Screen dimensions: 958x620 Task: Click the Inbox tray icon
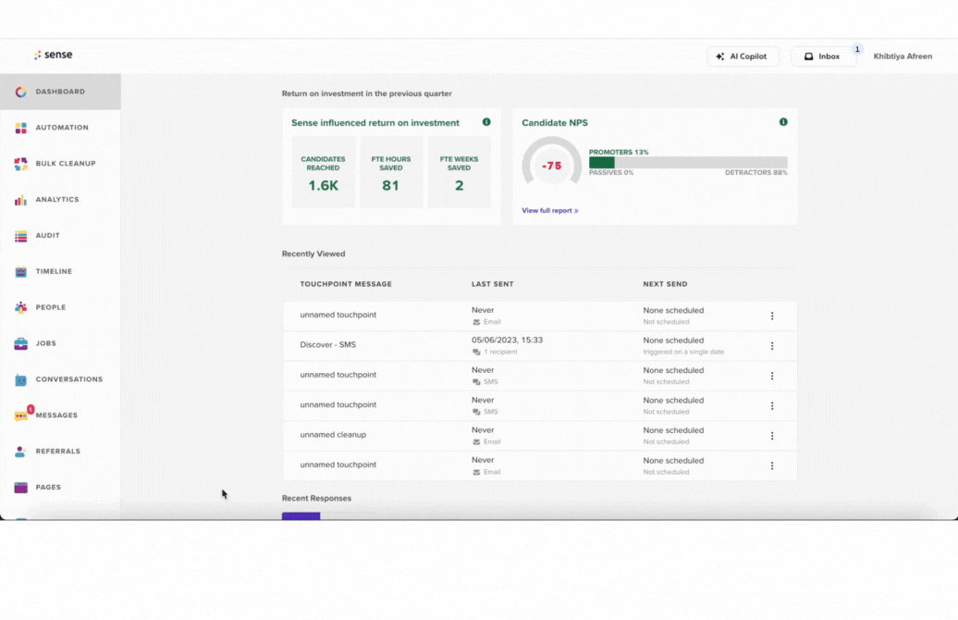tap(808, 56)
